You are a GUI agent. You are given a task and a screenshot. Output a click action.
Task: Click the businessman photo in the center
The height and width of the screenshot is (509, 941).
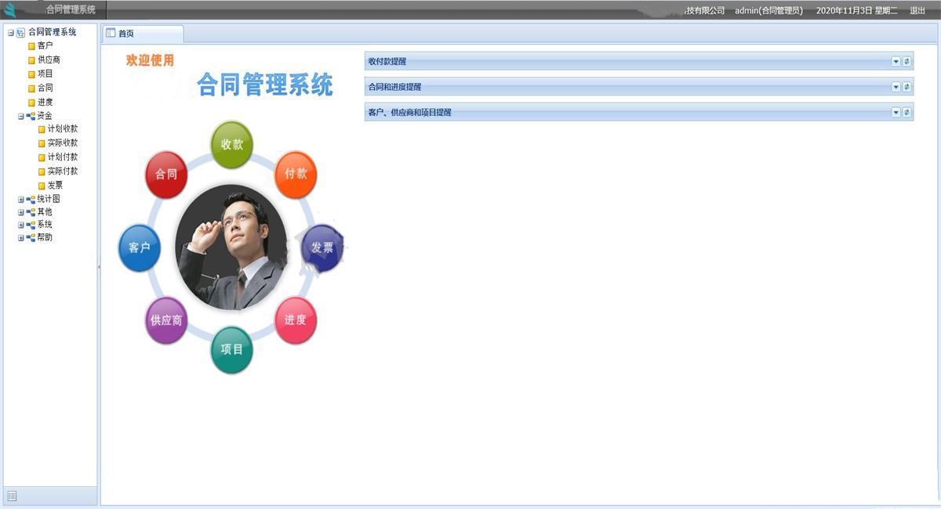[231, 247]
